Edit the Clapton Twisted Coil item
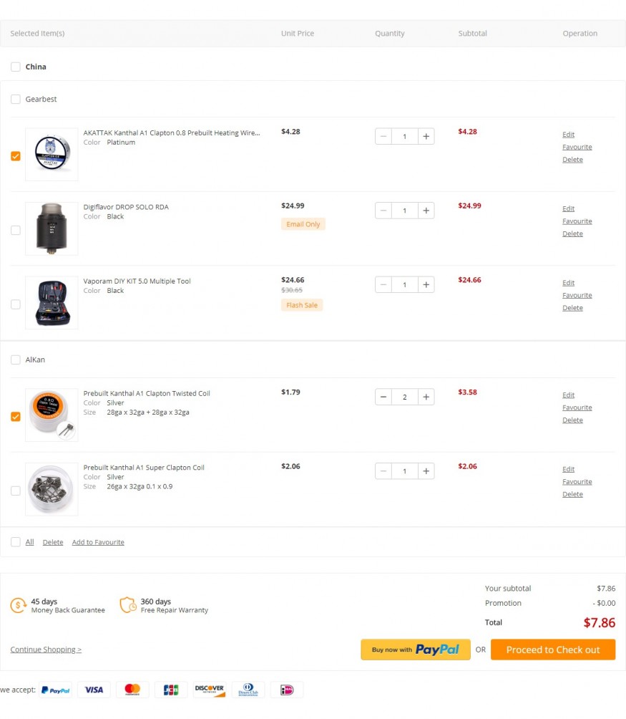Image resolution: width=626 pixels, height=719 pixels. click(568, 395)
